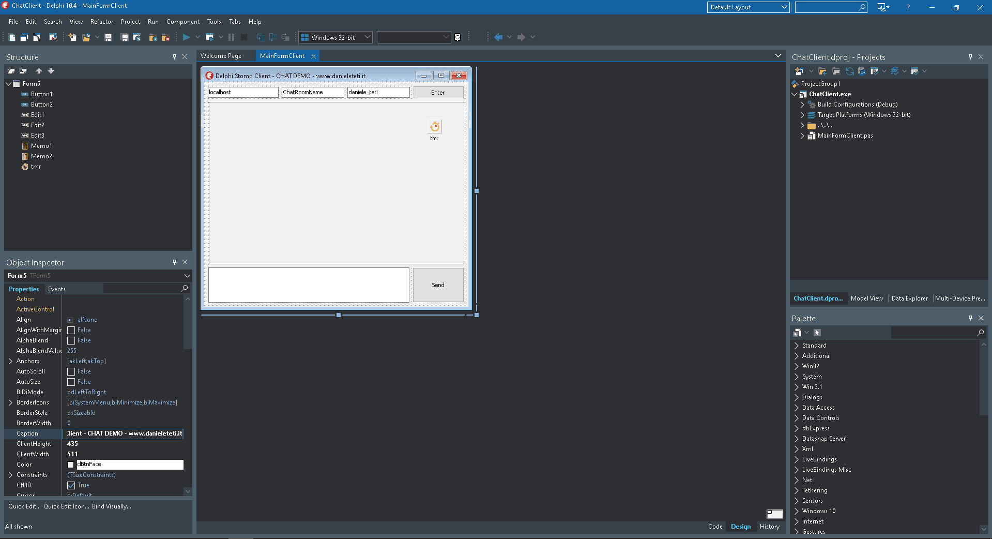
Task: Open the Object Inspector instance selector dropdown
Action: (x=187, y=276)
